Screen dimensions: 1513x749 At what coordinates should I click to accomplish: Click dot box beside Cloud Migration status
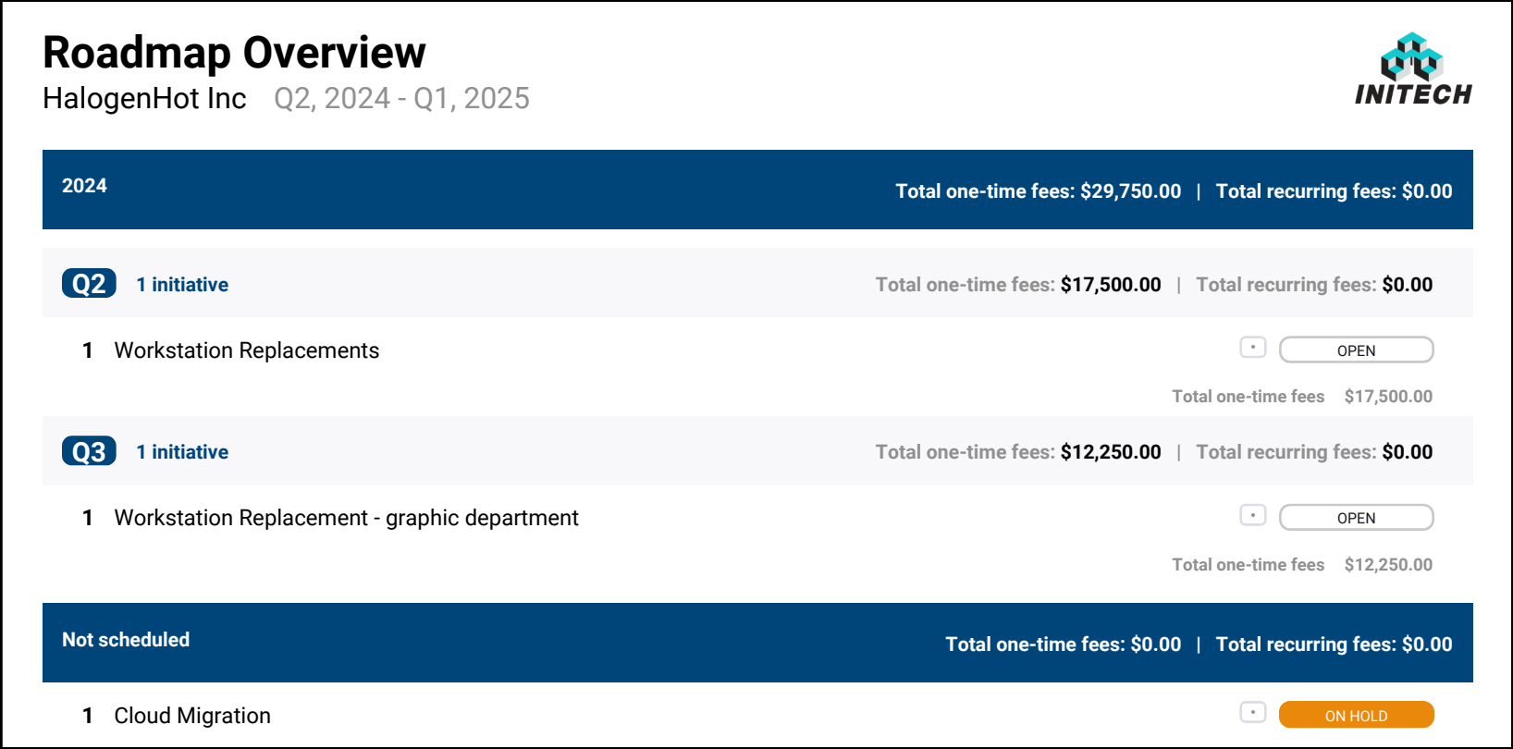pos(1253,712)
